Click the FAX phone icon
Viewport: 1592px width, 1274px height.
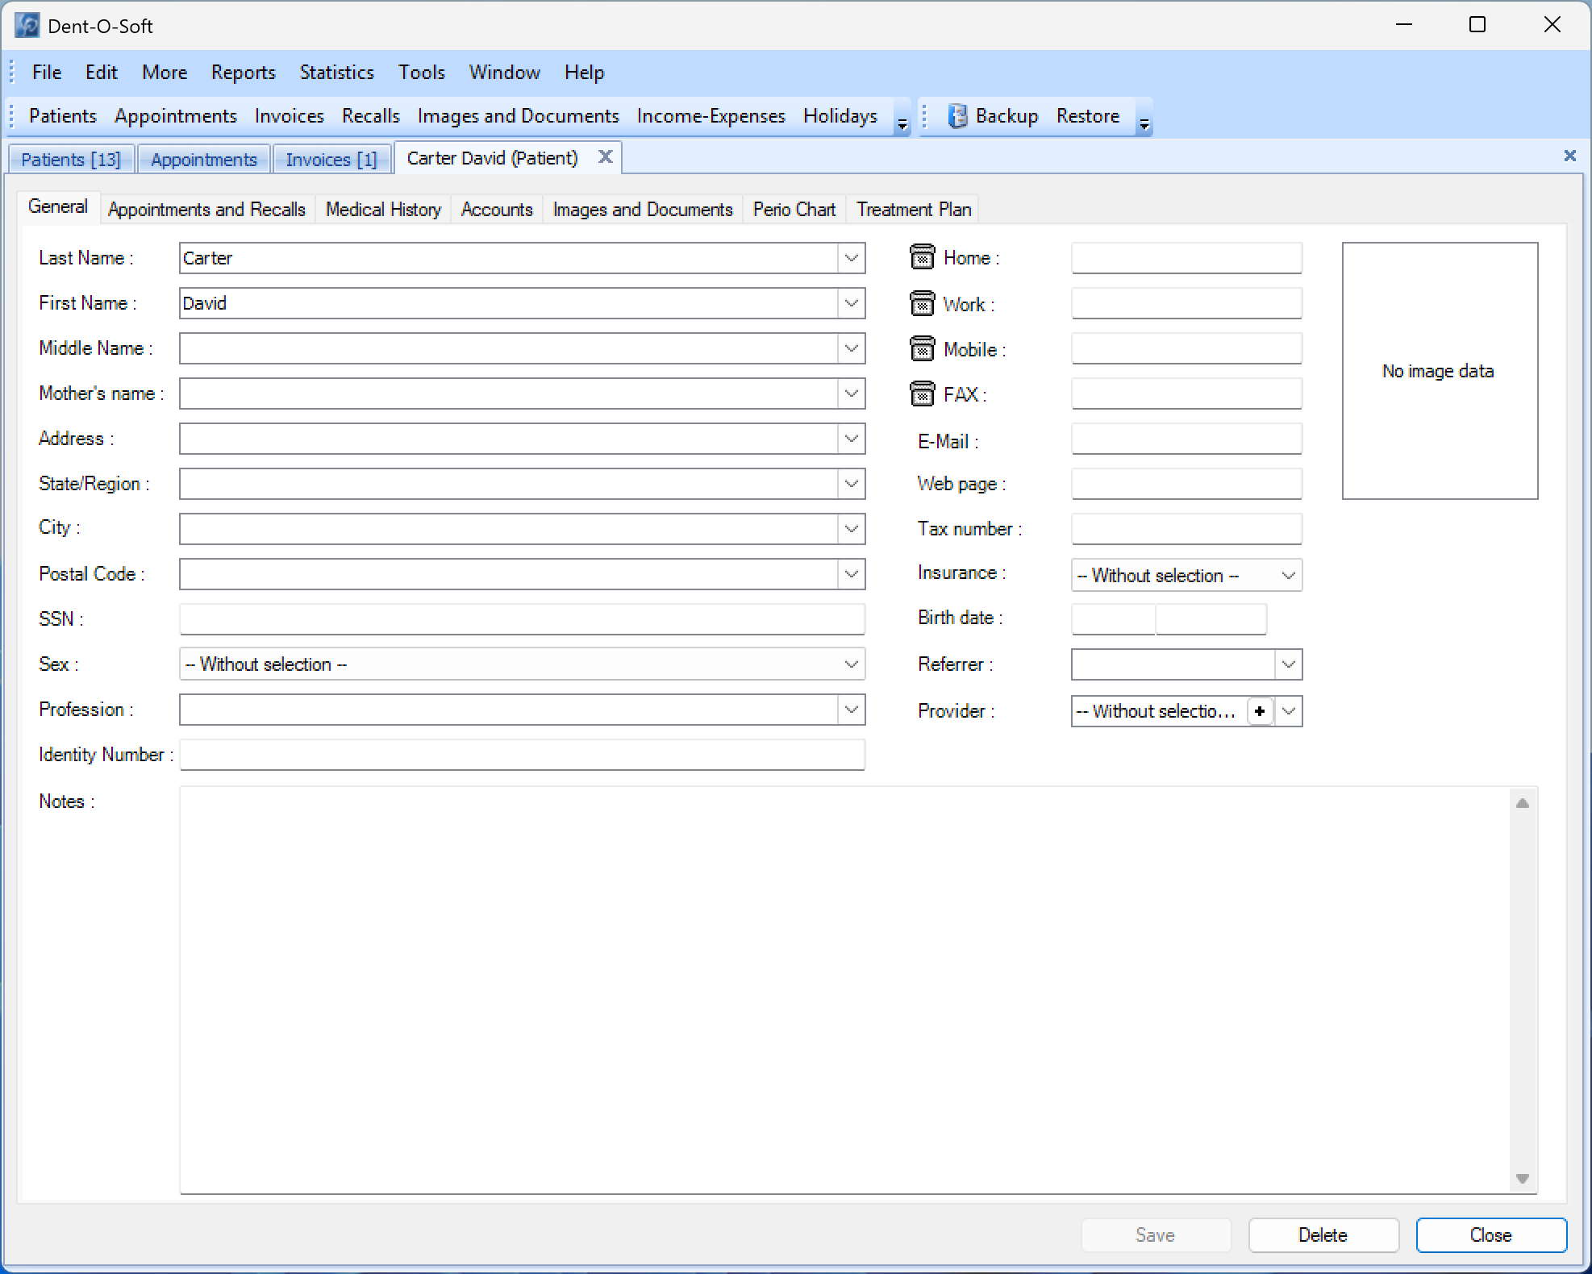click(922, 393)
